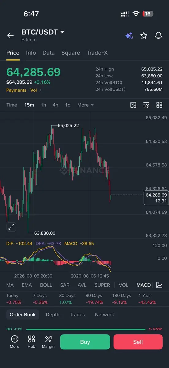
Task: Open the chart drawing tools icon
Action: point(133,105)
